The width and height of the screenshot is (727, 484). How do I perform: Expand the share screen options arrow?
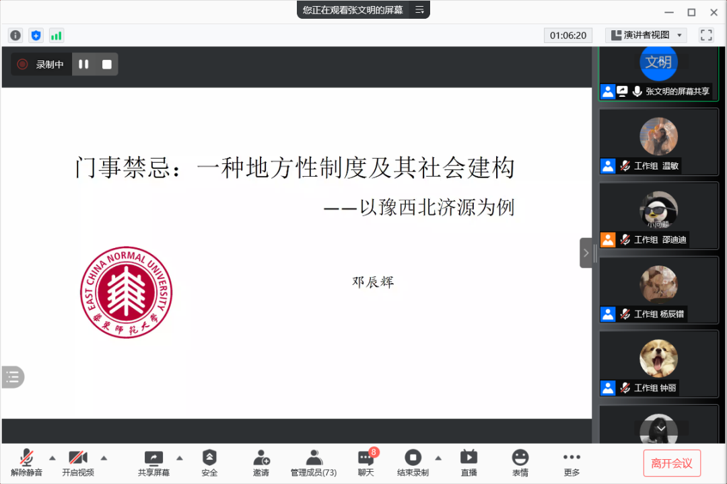[x=180, y=458]
